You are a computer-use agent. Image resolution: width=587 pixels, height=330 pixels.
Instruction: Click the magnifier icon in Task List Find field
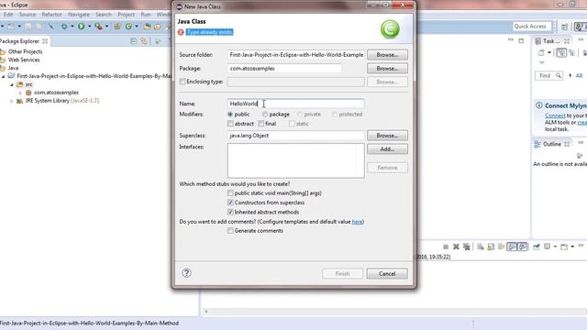[559, 75]
